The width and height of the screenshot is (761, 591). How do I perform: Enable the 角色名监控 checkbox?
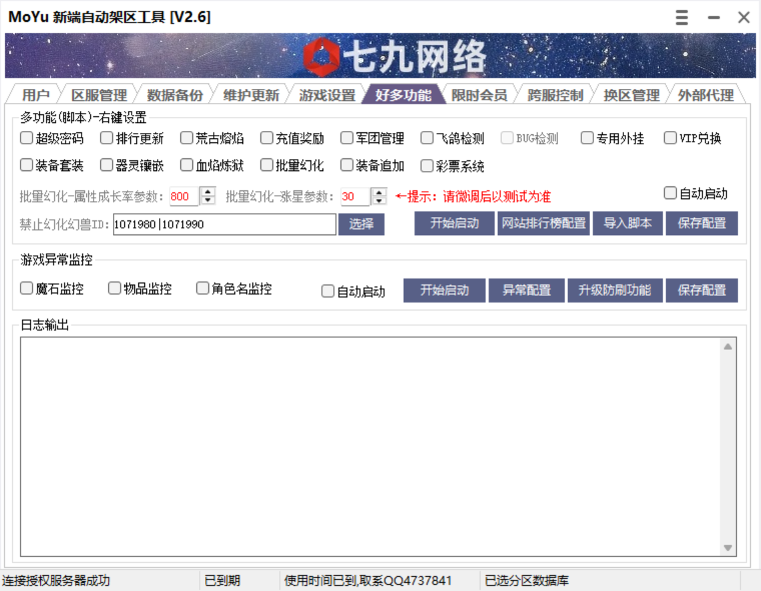coord(202,288)
